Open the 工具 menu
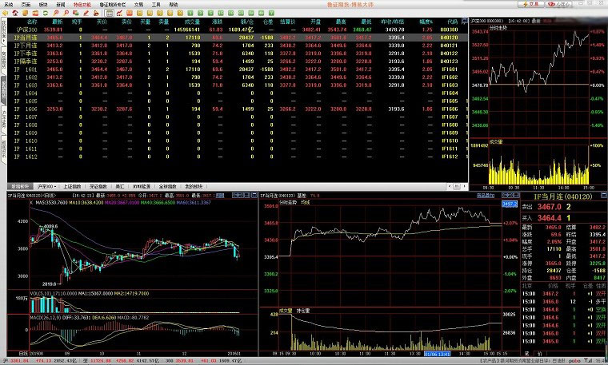Viewport: 608px width, 365px height. [156, 5]
